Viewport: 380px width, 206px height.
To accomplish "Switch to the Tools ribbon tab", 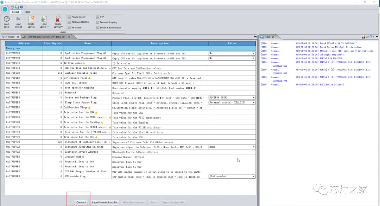I will (x=27, y=12).
